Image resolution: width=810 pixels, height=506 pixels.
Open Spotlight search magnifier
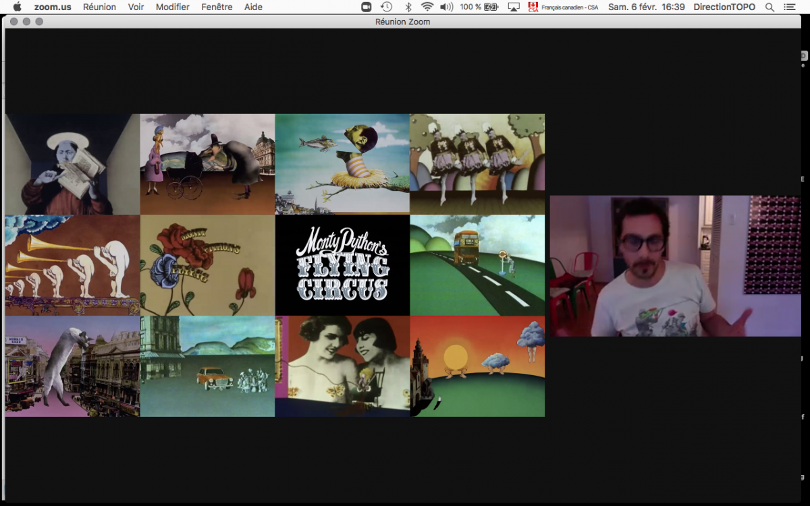point(769,7)
